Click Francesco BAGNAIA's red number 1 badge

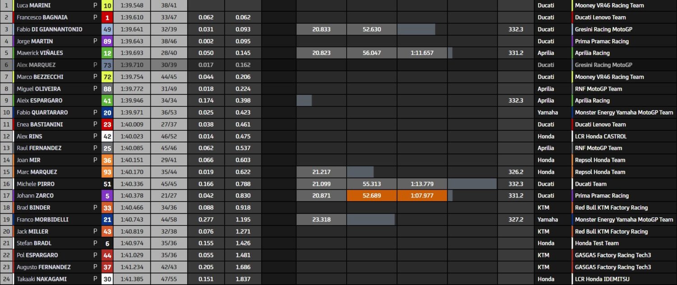click(x=107, y=17)
